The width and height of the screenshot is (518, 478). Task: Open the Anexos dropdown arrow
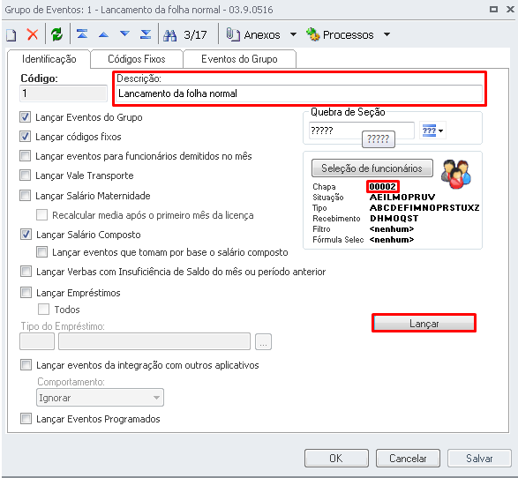tap(293, 34)
